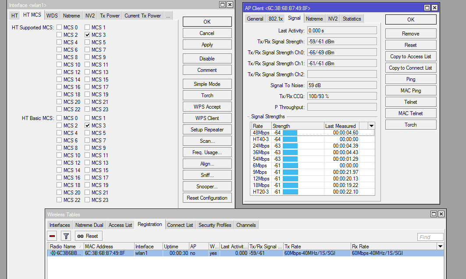
Task: Switch to Interfaces tab in Wireless Tables
Action: point(60,225)
